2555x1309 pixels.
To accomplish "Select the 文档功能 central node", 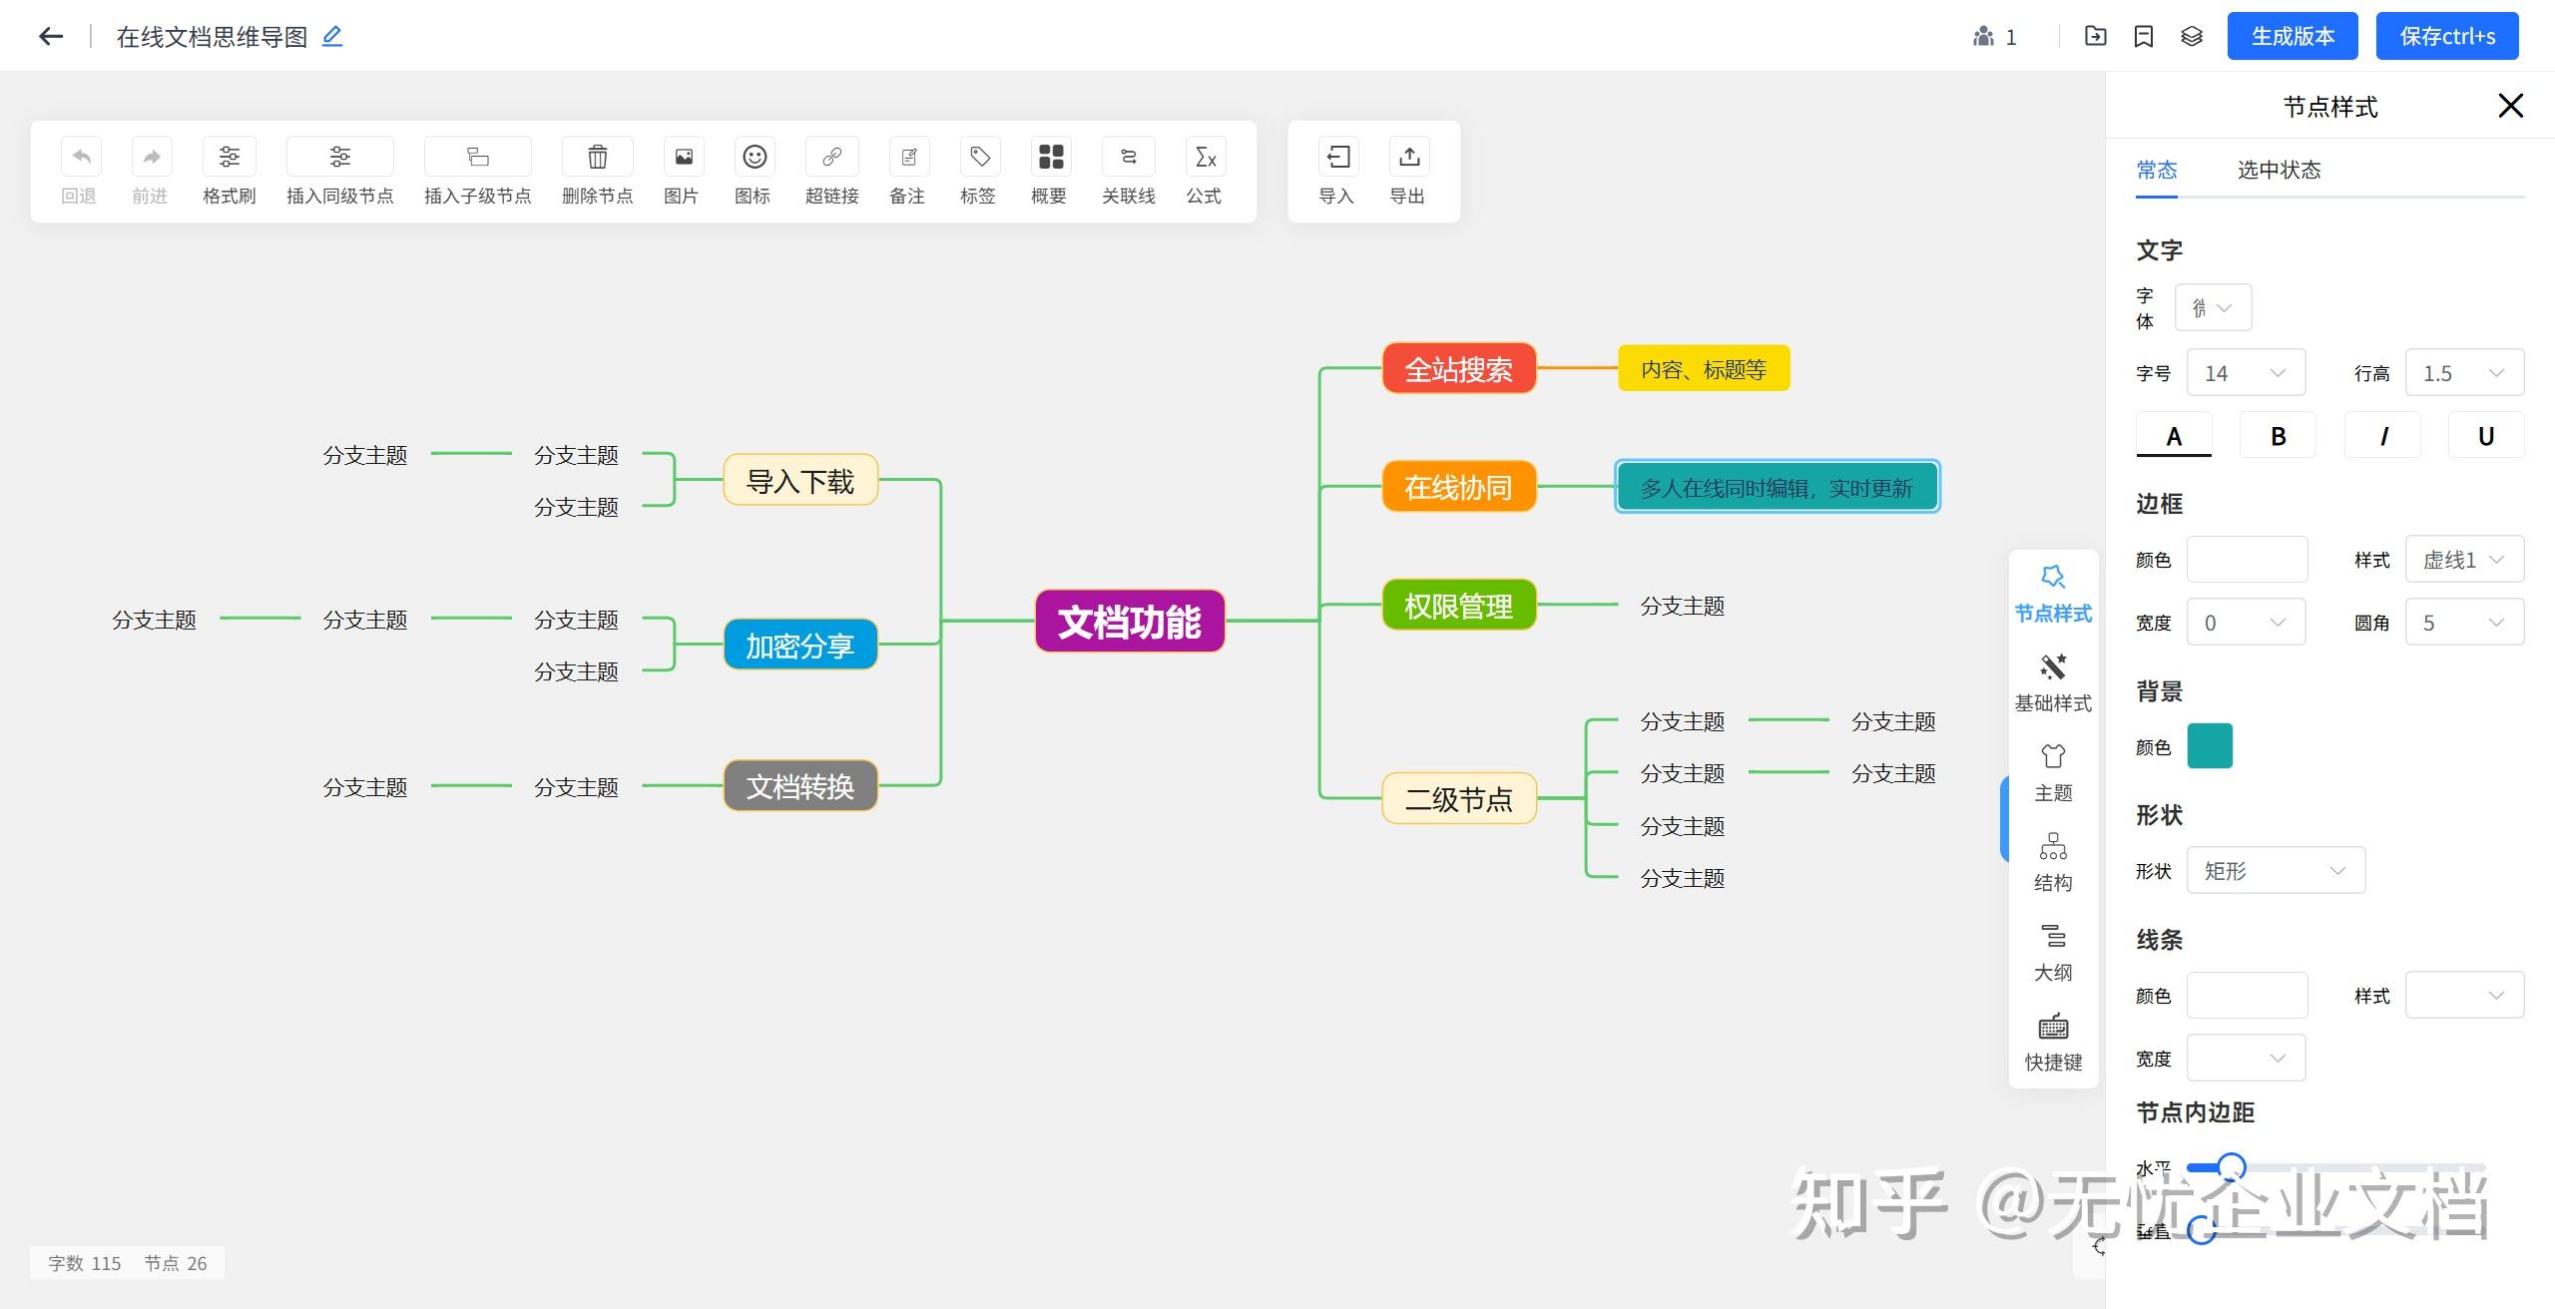I will 1129,621.
